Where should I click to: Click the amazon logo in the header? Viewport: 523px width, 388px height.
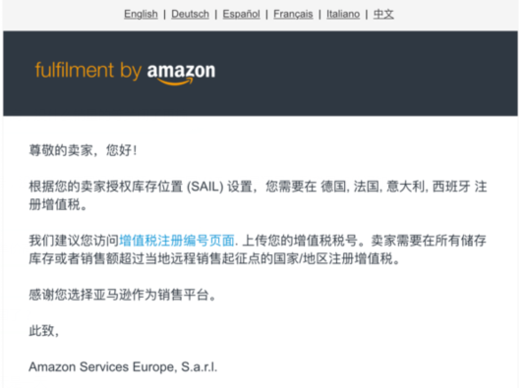click(x=181, y=74)
